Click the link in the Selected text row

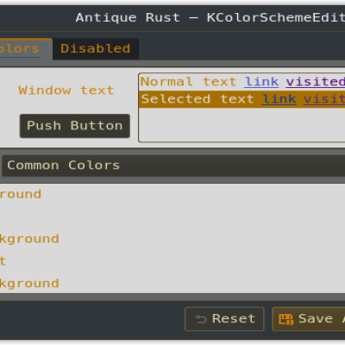click(279, 99)
